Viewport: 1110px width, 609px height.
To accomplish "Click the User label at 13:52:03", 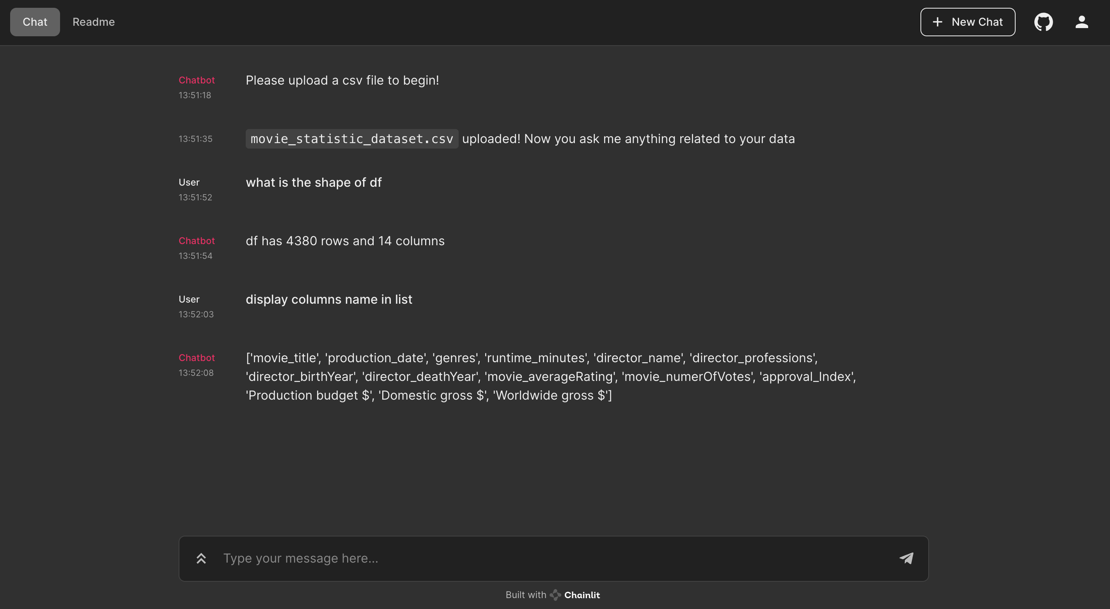I will (x=189, y=299).
